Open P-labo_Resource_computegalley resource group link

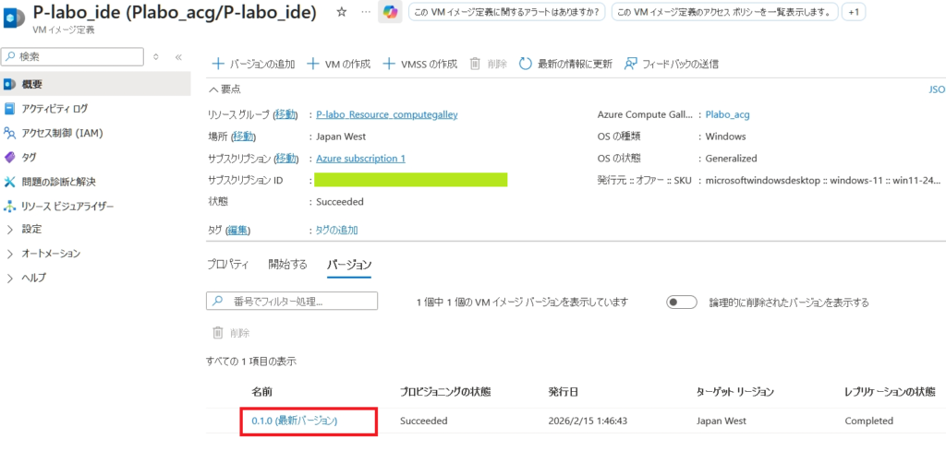[x=386, y=114]
